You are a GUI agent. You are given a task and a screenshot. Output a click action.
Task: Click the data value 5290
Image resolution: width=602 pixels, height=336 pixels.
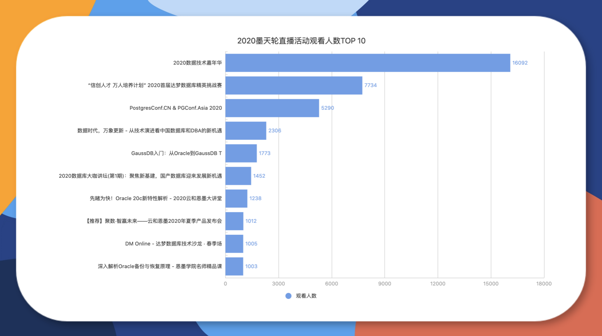click(328, 108)
